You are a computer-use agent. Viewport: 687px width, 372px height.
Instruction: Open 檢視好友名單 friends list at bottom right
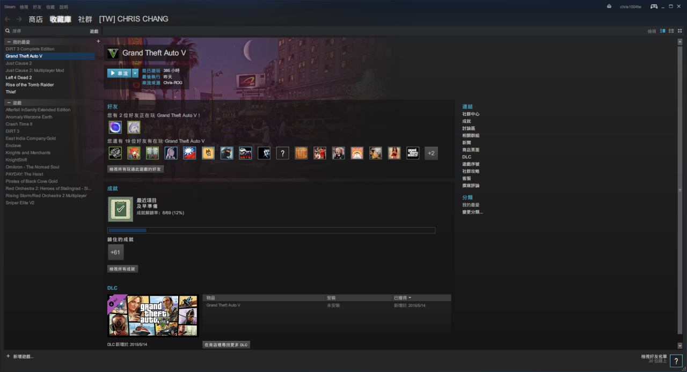(x=654, y=356)
